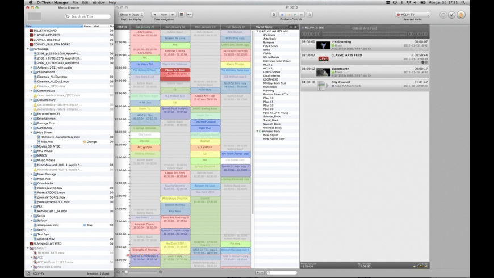Collapse the ForManager folder
The width and height of the screenshot is (494, 278).
tap(28, 49)
